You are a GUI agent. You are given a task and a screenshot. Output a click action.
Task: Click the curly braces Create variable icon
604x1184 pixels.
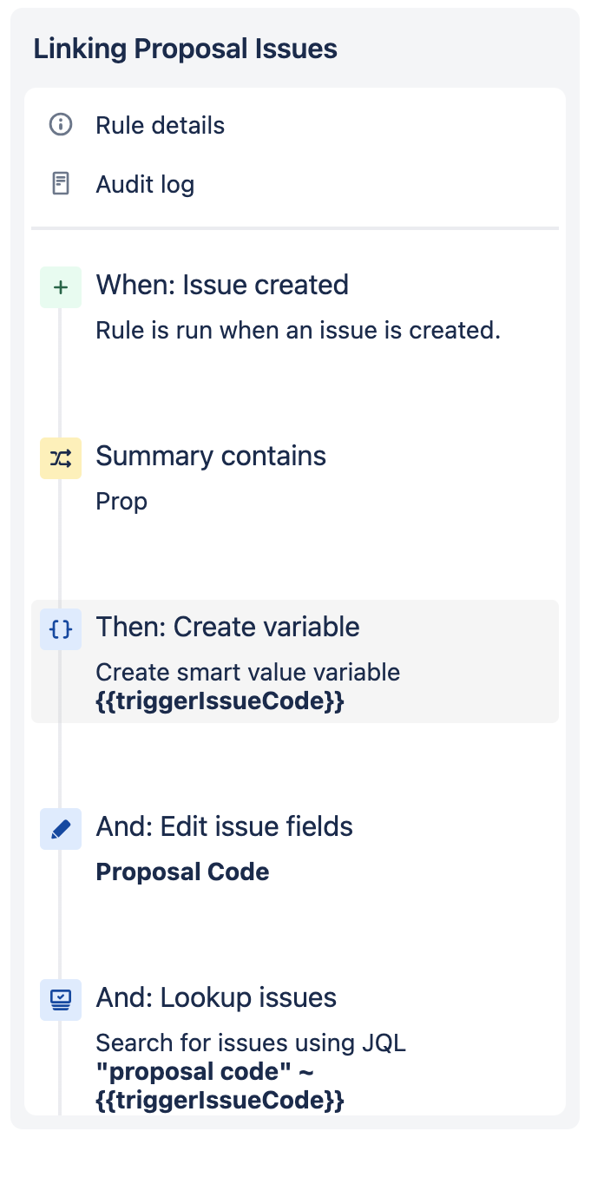point(60,629)
